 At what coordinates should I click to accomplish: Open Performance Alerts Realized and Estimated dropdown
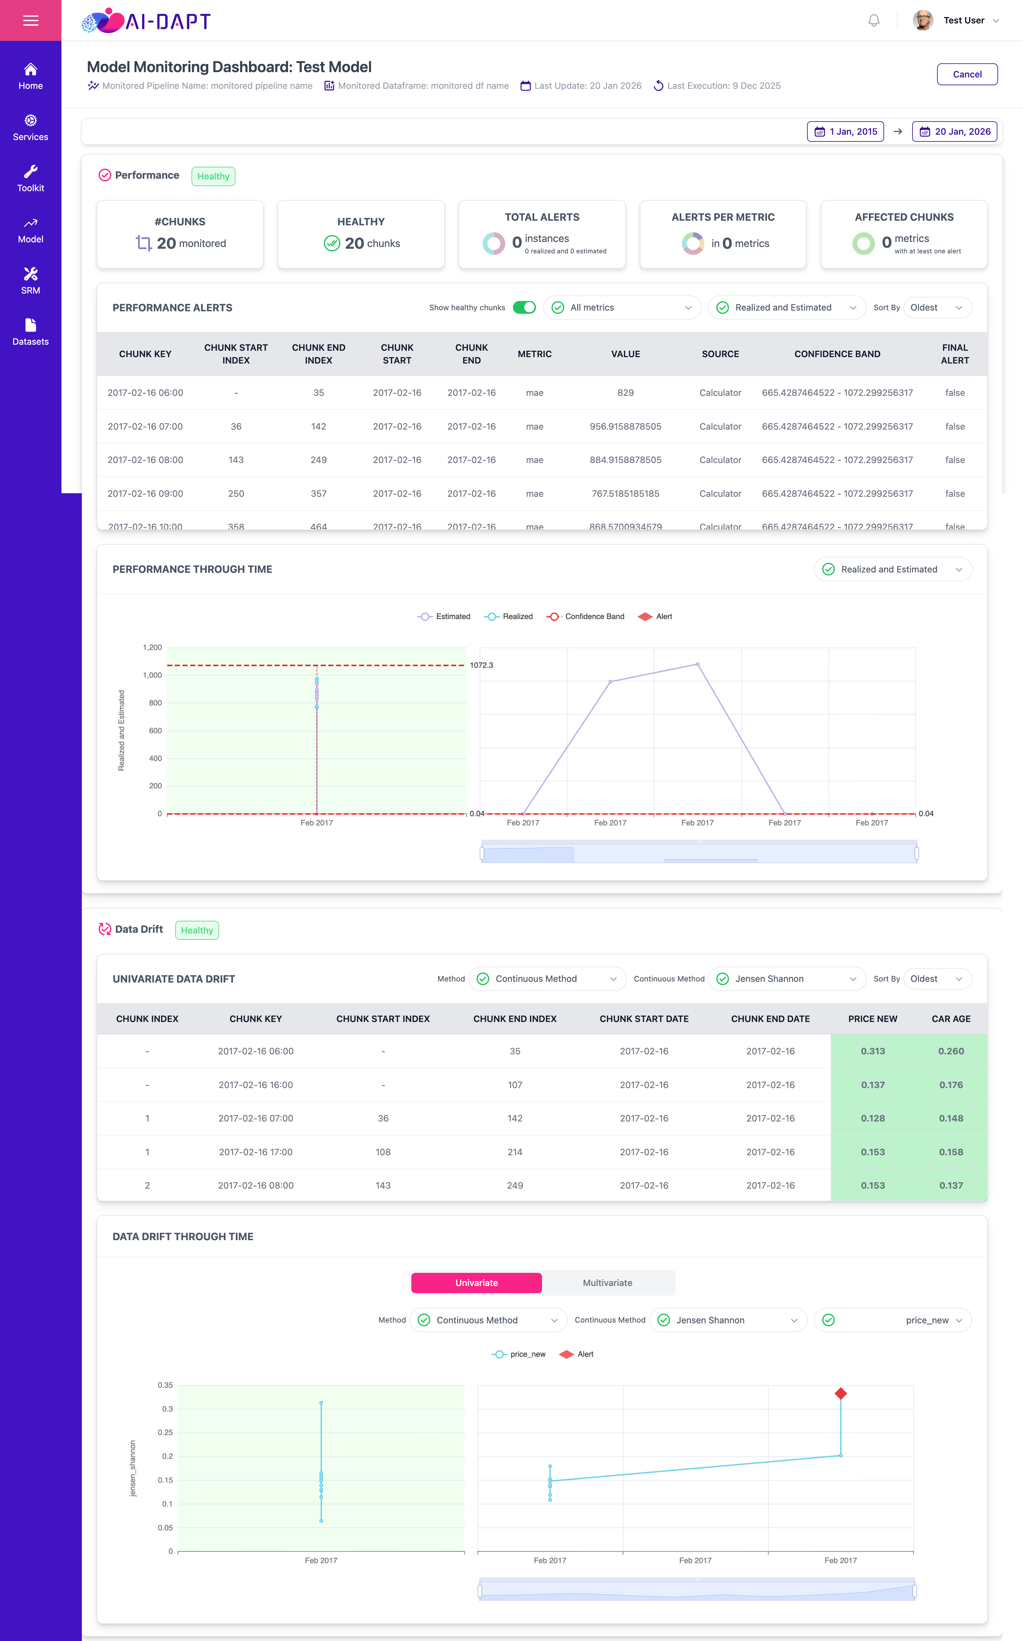pyautogui.click(x=787, y=307)
